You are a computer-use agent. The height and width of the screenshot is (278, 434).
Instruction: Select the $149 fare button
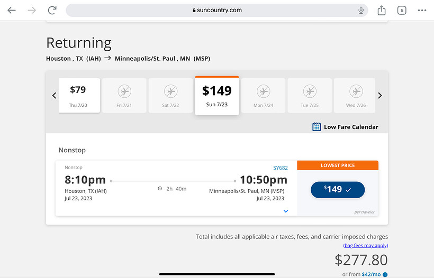(338, 189)
